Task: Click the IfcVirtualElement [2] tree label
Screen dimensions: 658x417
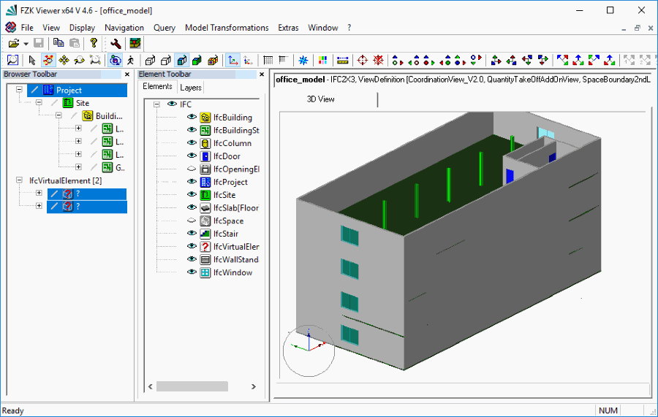Action: coord(66,180)
